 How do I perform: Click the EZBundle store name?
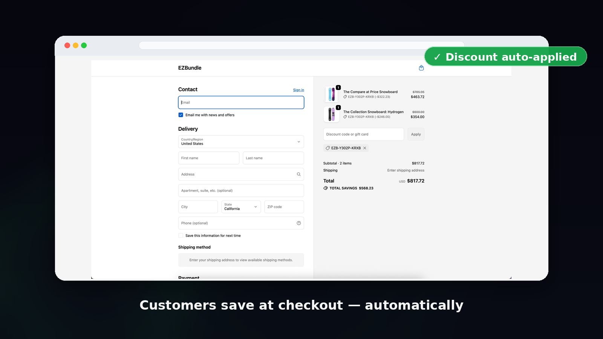190,68
